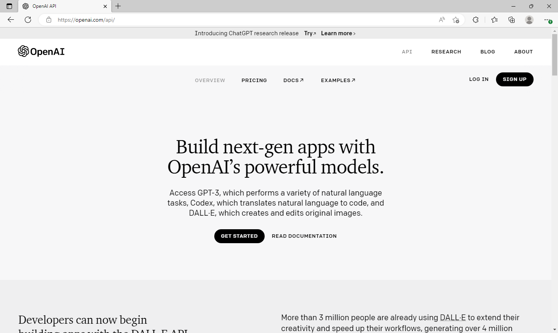Screen dimensions: 558x333
Task: Click the scrollbar down arrow
Action: pos(555,330)
